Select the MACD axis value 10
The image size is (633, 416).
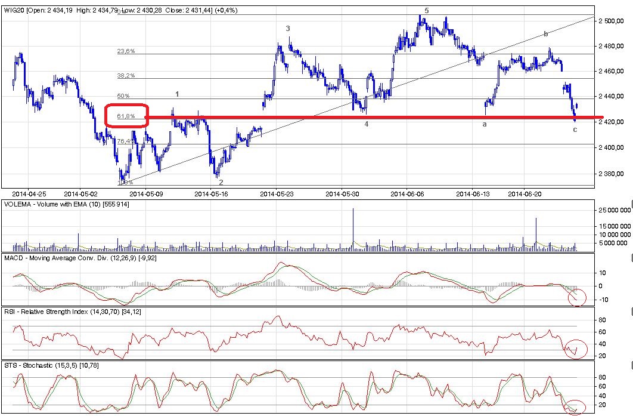(x=603, y=273)
